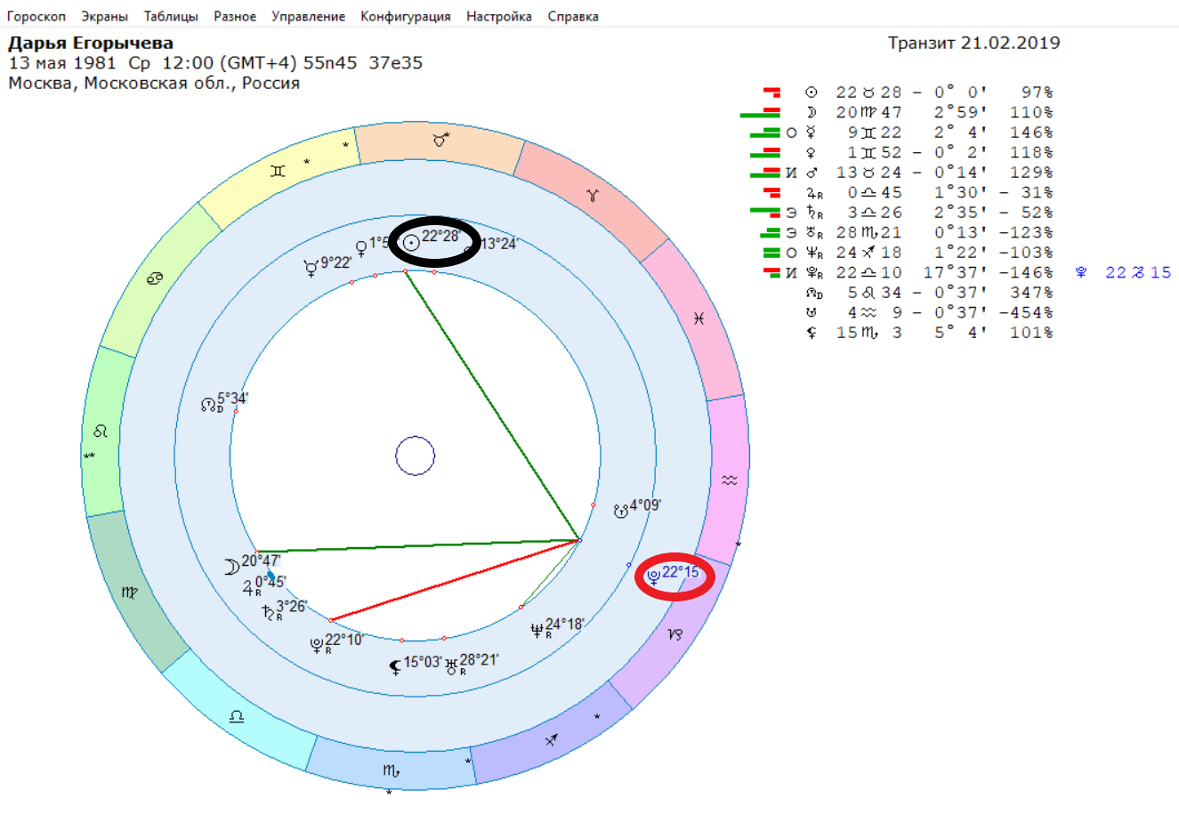The image size is (1179, 814).
Task: Click the Moon glyph at 20°47' in the chart
Action: pos(231,567)
